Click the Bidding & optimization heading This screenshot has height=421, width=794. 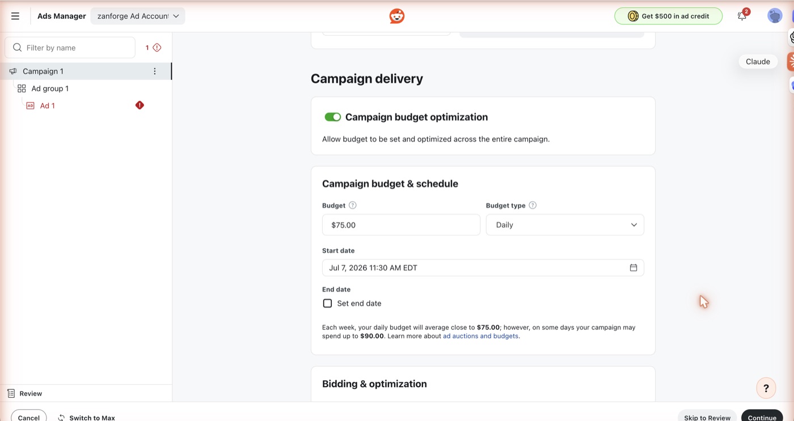(x=374, y=384)
